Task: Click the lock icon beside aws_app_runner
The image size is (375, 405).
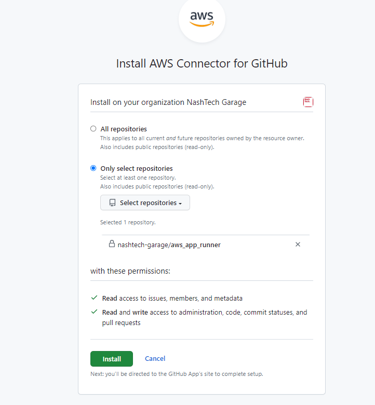Action: 112,244
